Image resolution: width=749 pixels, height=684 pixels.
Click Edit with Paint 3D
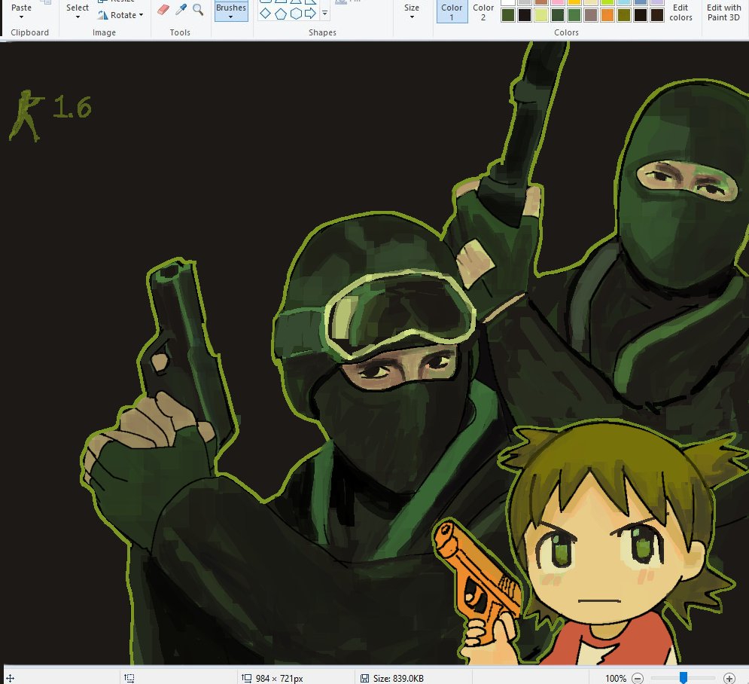pos(723,12)
